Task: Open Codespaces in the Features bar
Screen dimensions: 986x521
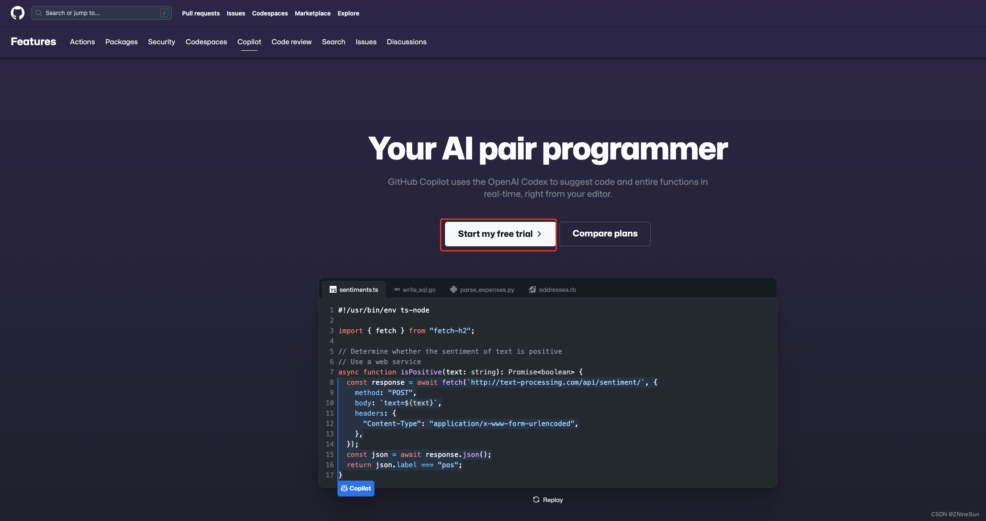Action: pyautogui.click(x=206, y=42)
